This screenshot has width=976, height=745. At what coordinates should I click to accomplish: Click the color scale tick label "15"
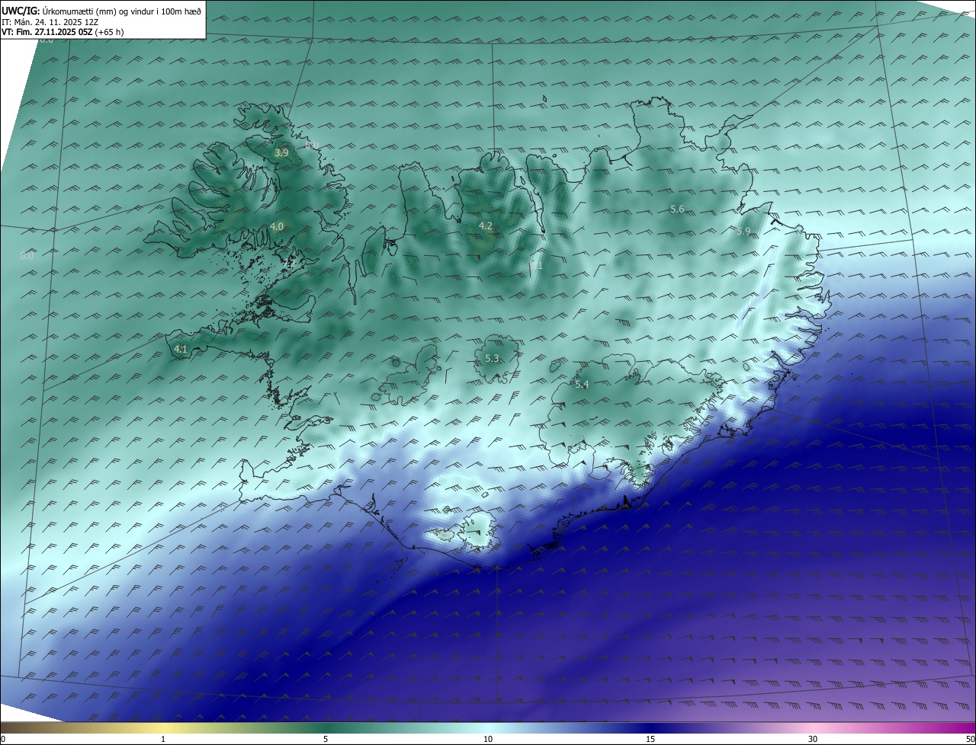(x=650, y=739)
